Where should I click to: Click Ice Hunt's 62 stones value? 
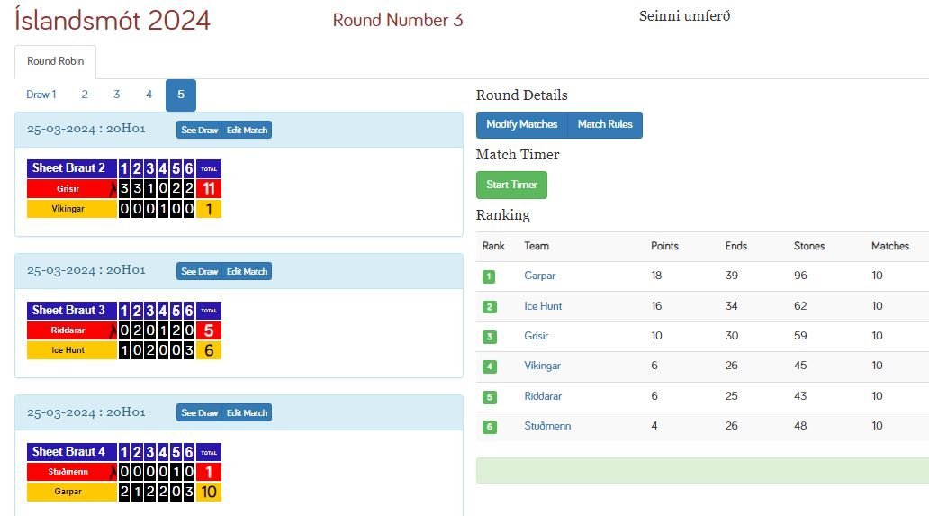[x=800, y=306]
